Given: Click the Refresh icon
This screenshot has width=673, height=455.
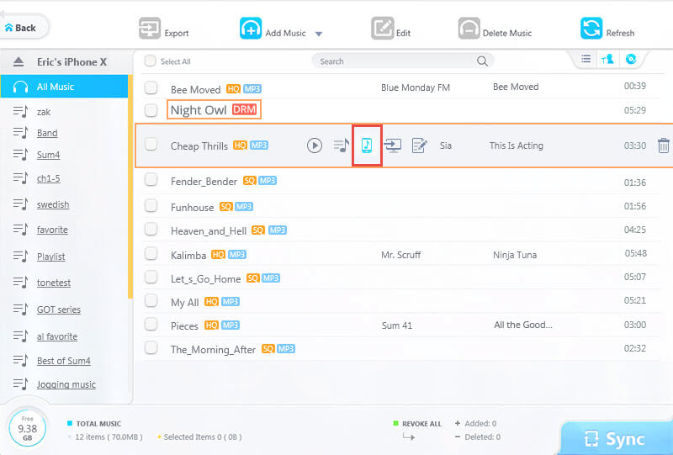Looking at the screenshot, I should [591, 29].
